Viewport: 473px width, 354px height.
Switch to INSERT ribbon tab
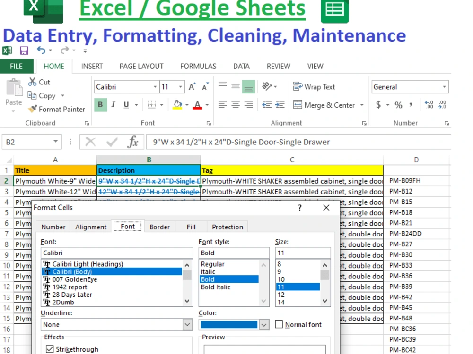click(x=92, y=66)
